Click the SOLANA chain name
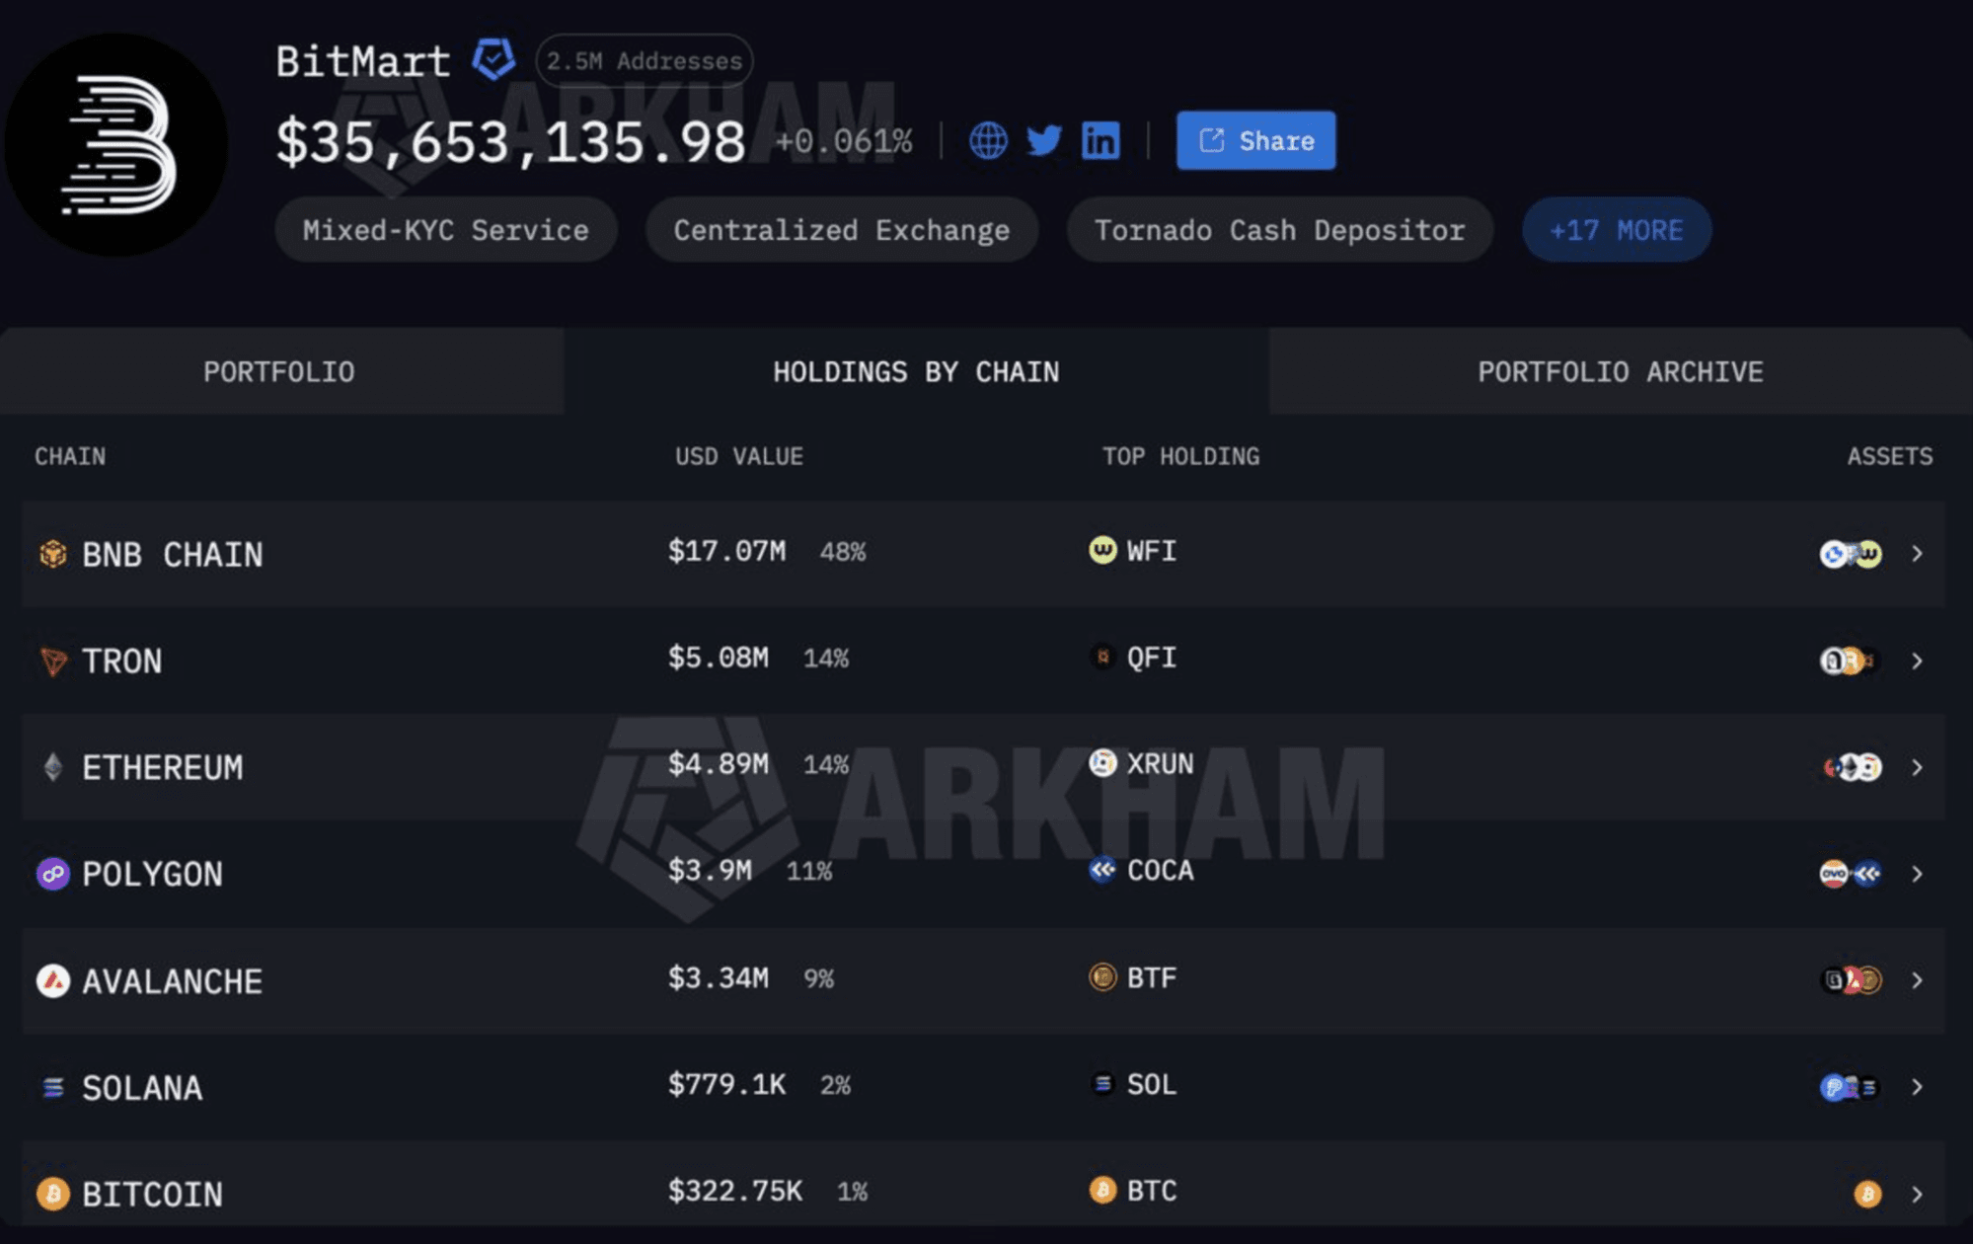 [143, 1088]
